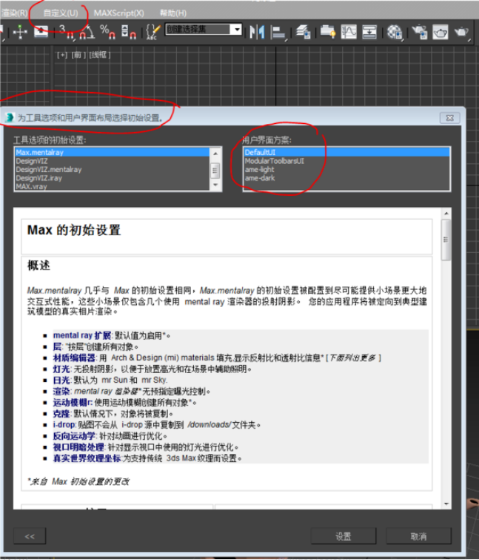Click tool options list scroll down arrow
This screenshot has width=479, height=560.
215,185
